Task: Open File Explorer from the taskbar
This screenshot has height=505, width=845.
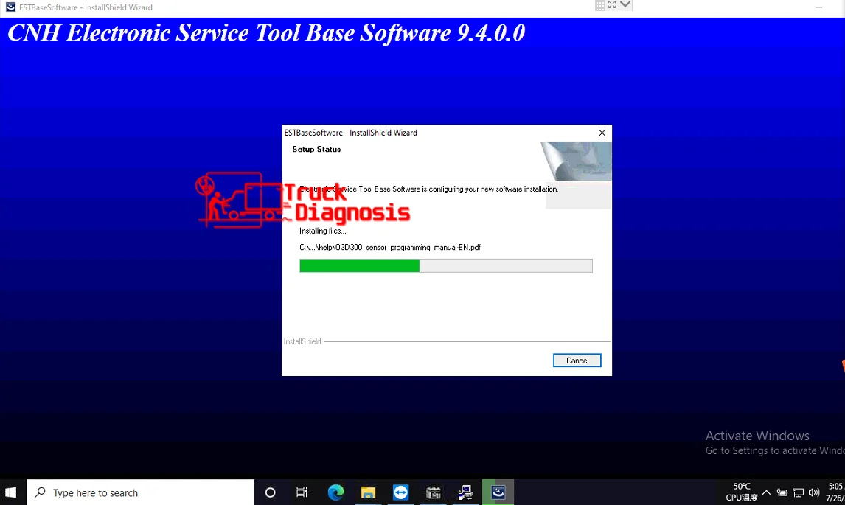Action: [368, 492]
